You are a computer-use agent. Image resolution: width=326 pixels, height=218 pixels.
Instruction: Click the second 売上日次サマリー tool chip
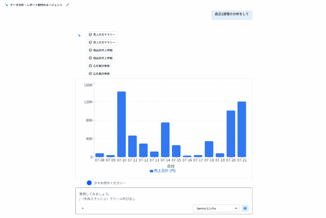[102, 42]
